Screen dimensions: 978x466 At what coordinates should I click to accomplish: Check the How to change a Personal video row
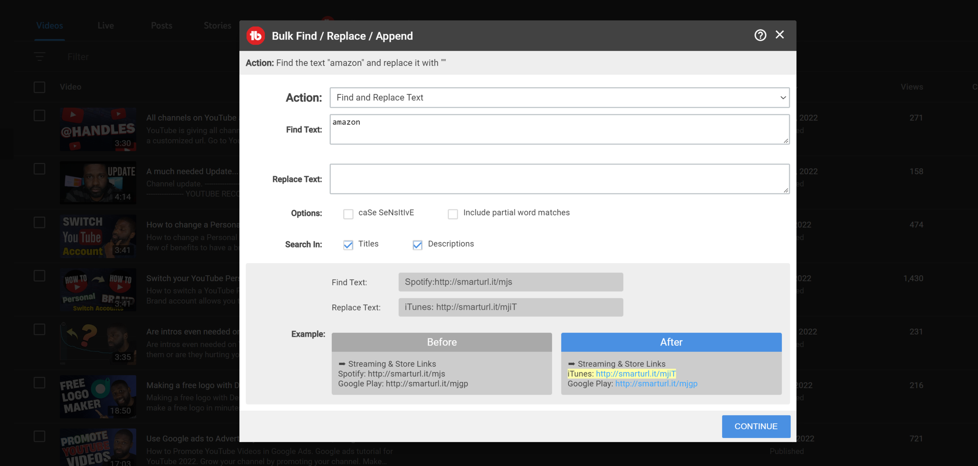tap(40, 223)
